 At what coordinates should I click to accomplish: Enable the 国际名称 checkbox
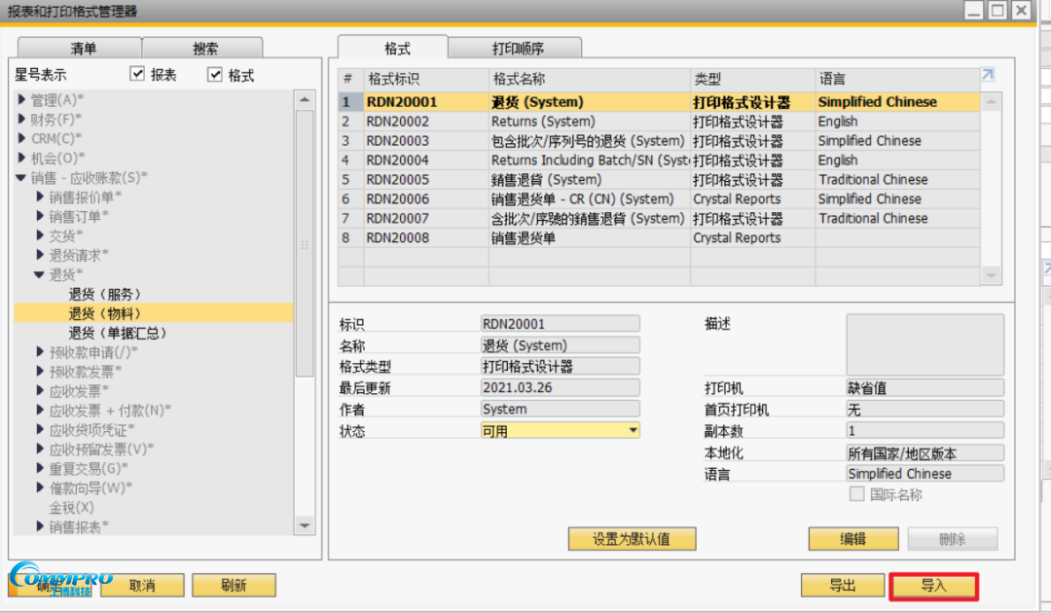[x=857, y=494]
